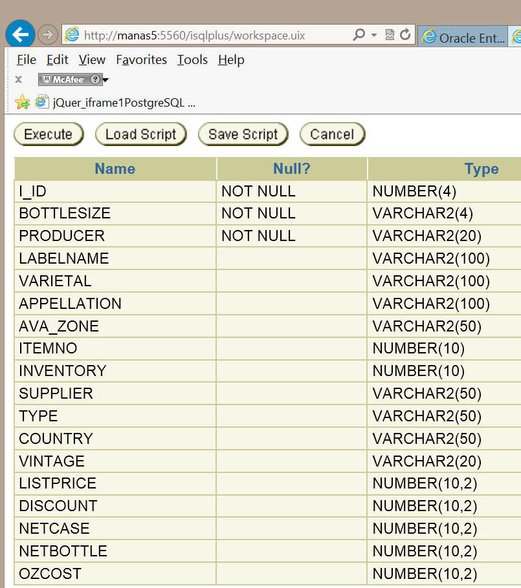The image size is (521, 588).
Task: Select the VINTAGE name cell
Action: [x=115, y=461]
